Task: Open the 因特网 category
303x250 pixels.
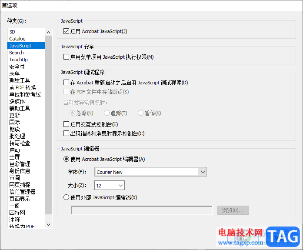Action: click(x=26, y=213)
